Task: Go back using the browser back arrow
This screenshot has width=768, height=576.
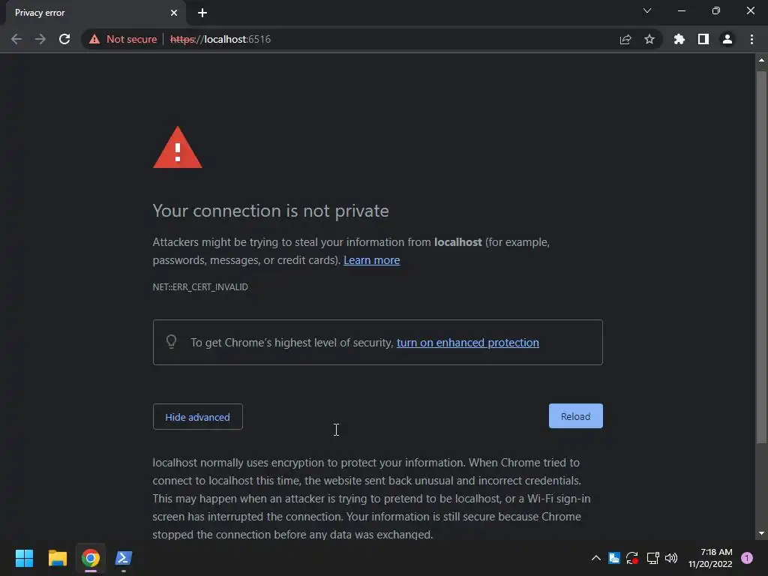Action: (16, 39)
